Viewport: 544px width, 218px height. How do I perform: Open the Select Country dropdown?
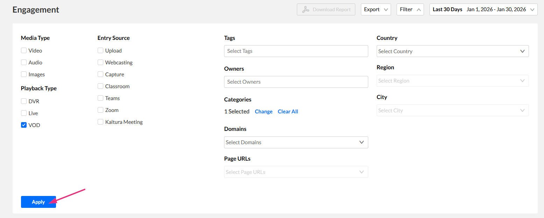pos(452,51)
